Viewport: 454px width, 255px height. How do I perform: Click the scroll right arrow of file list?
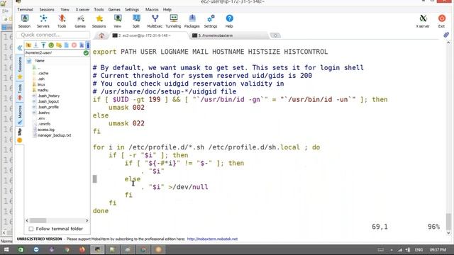tap(87, 220)
